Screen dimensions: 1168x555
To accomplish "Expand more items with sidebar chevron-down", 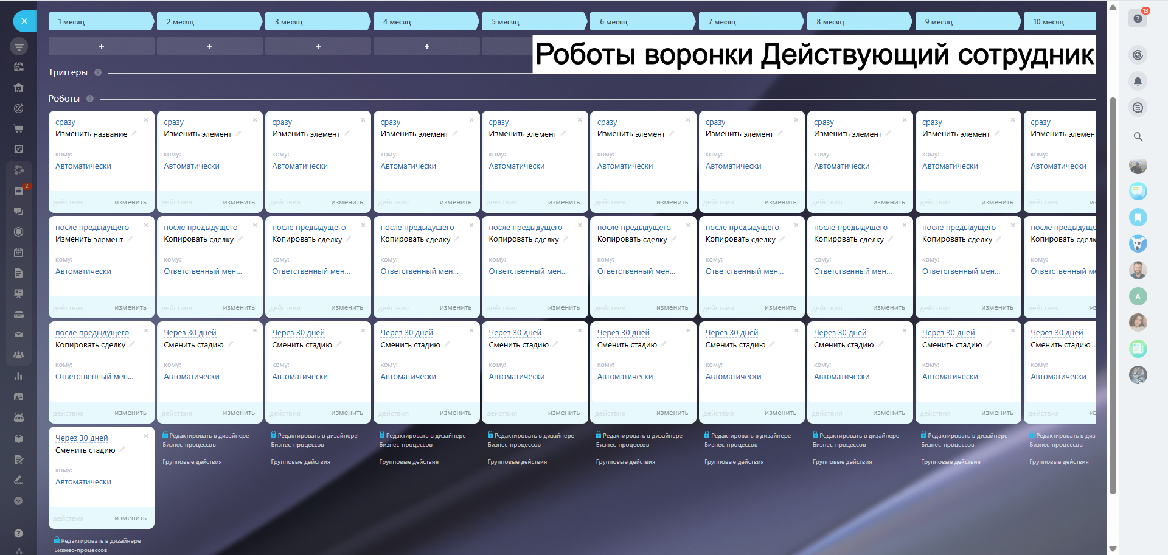I will pos(19,501).
